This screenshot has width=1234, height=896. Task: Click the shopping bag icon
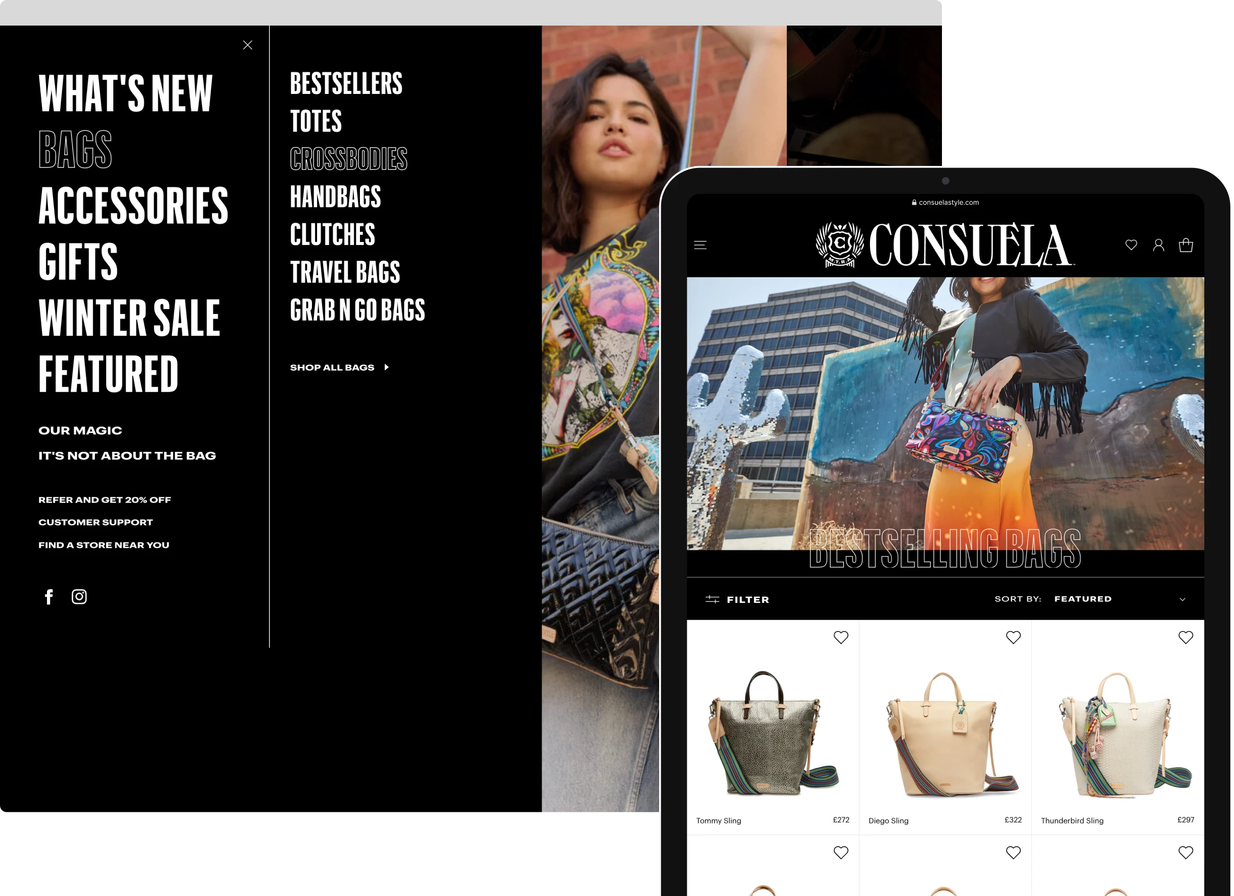(1185, 246)
